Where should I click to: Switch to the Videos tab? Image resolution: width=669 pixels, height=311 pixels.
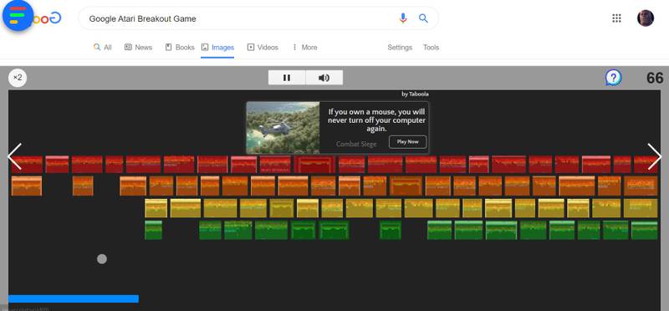[x=263, y=48]
